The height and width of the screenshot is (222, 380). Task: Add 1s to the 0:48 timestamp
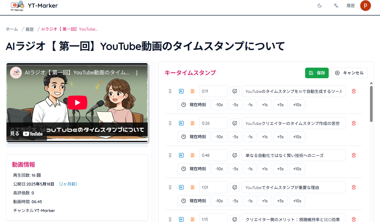click(265, 169)
